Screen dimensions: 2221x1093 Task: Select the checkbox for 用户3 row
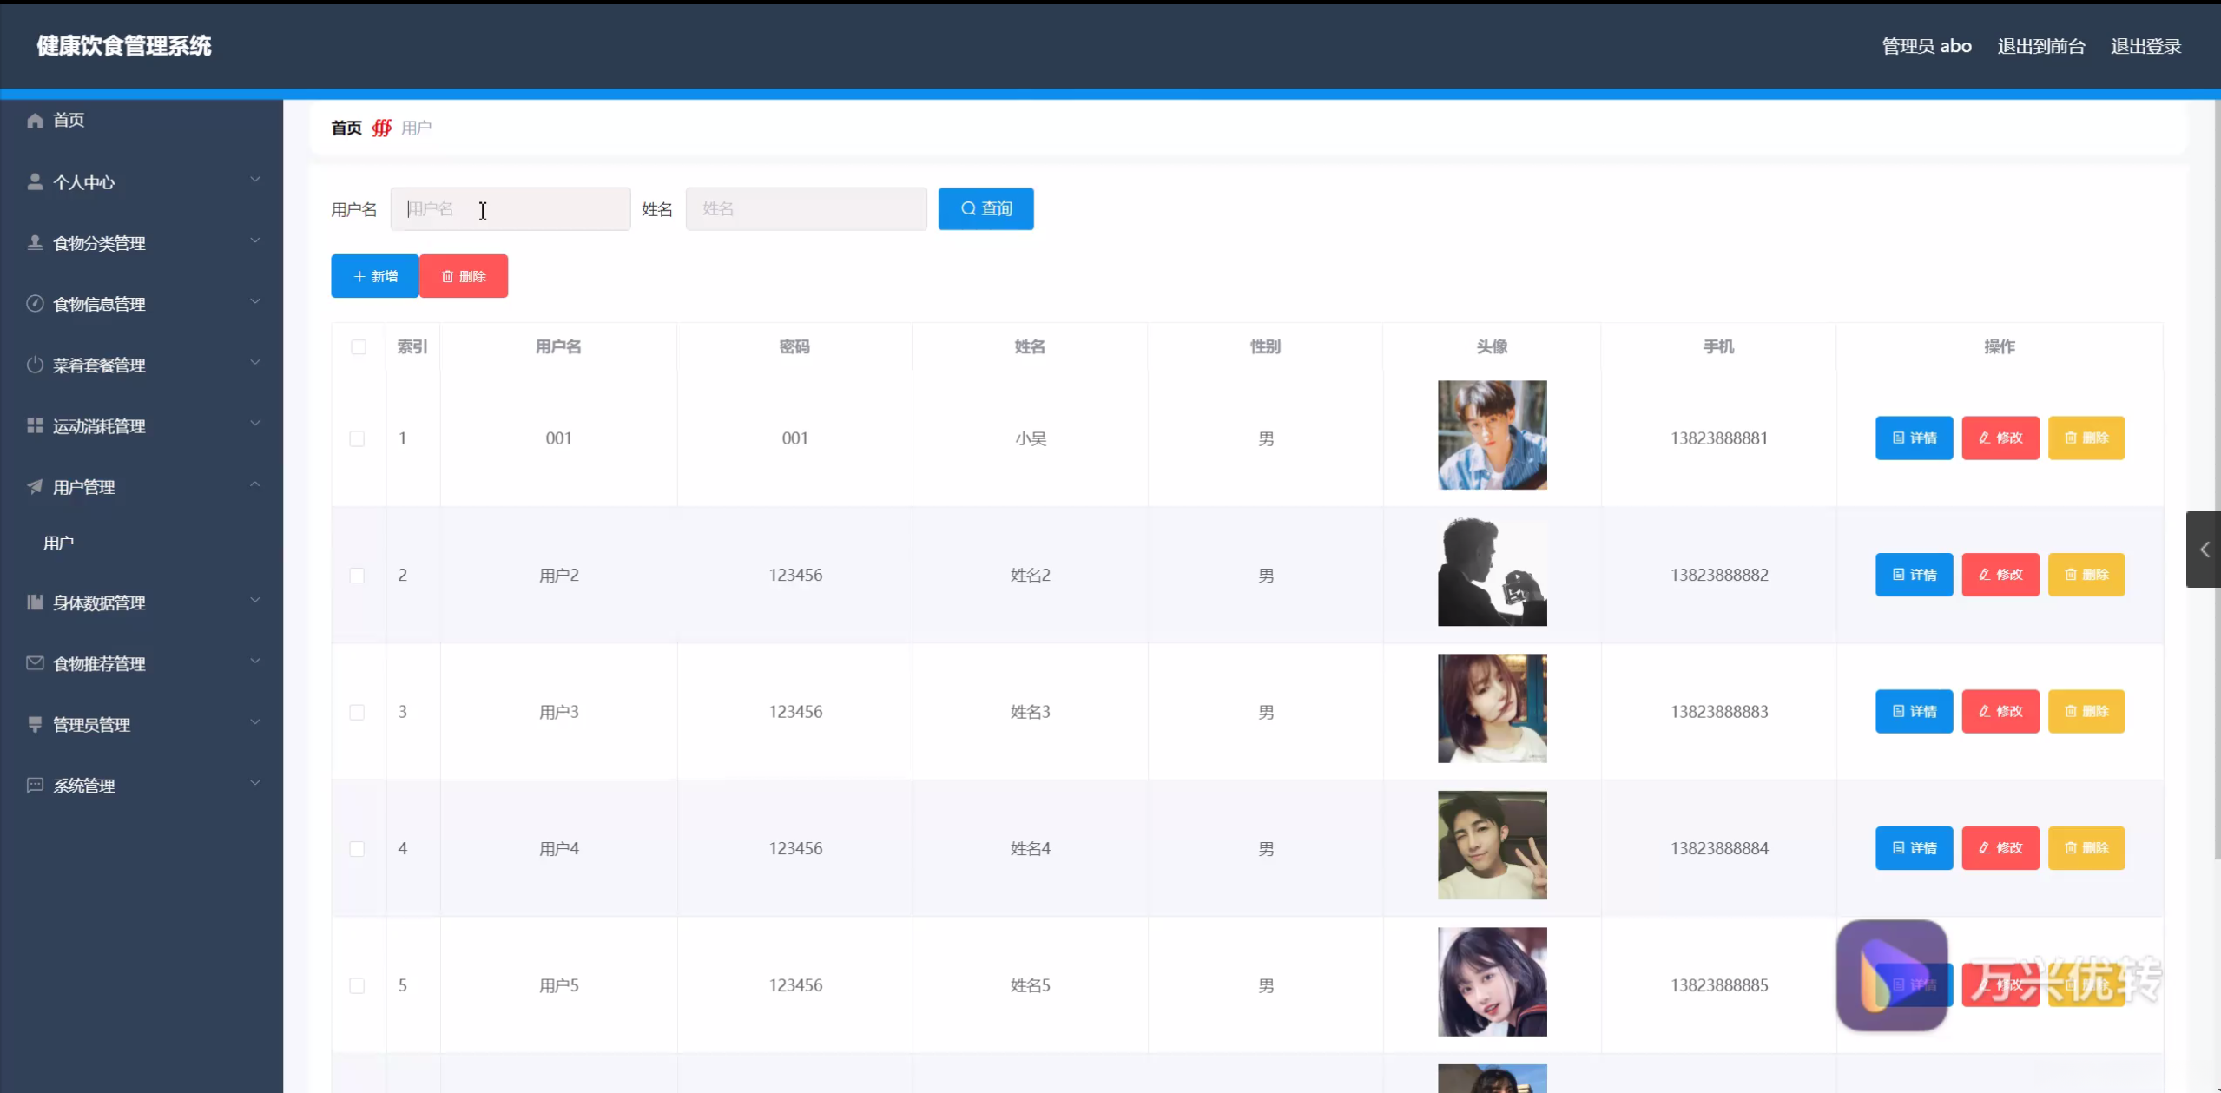click(x=357, y=712)
